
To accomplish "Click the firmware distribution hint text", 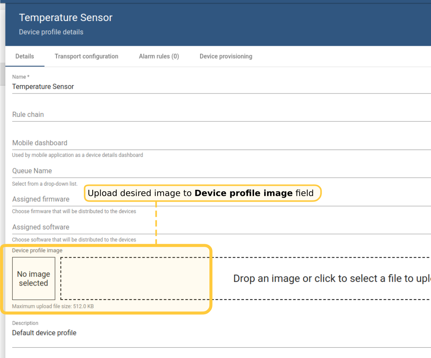I will [74, 212].
